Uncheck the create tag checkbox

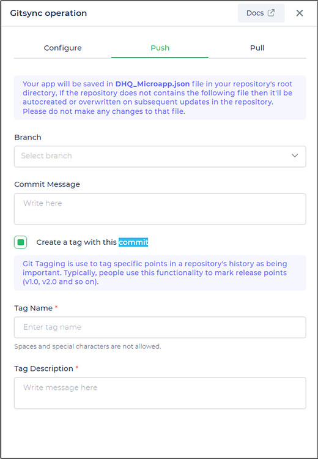click(x=20, y=242)
